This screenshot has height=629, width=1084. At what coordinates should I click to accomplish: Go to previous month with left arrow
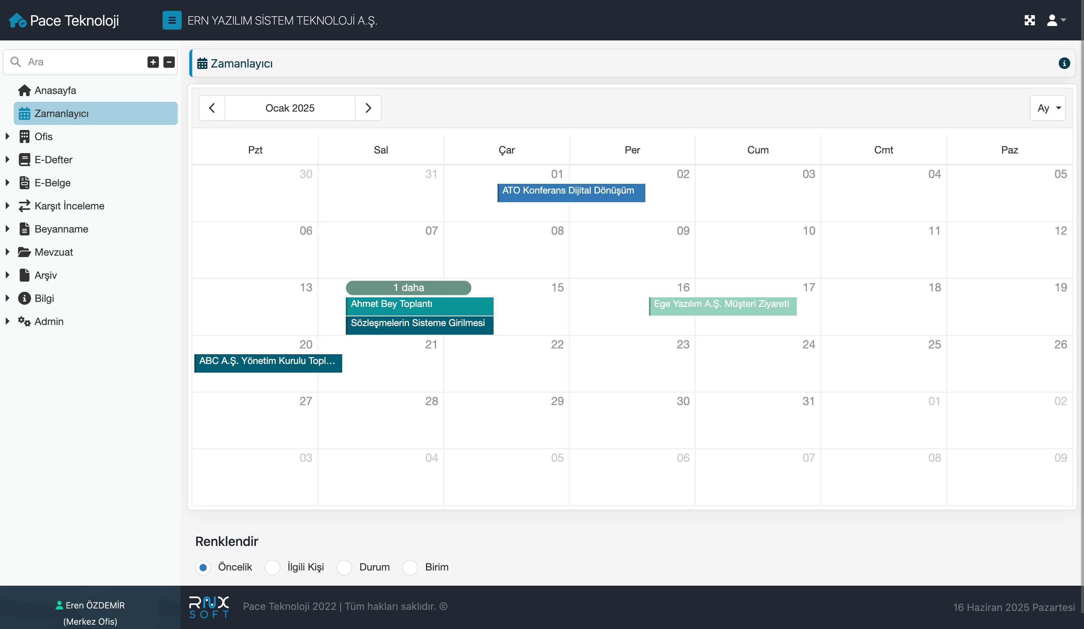click(x=212, y=108)
